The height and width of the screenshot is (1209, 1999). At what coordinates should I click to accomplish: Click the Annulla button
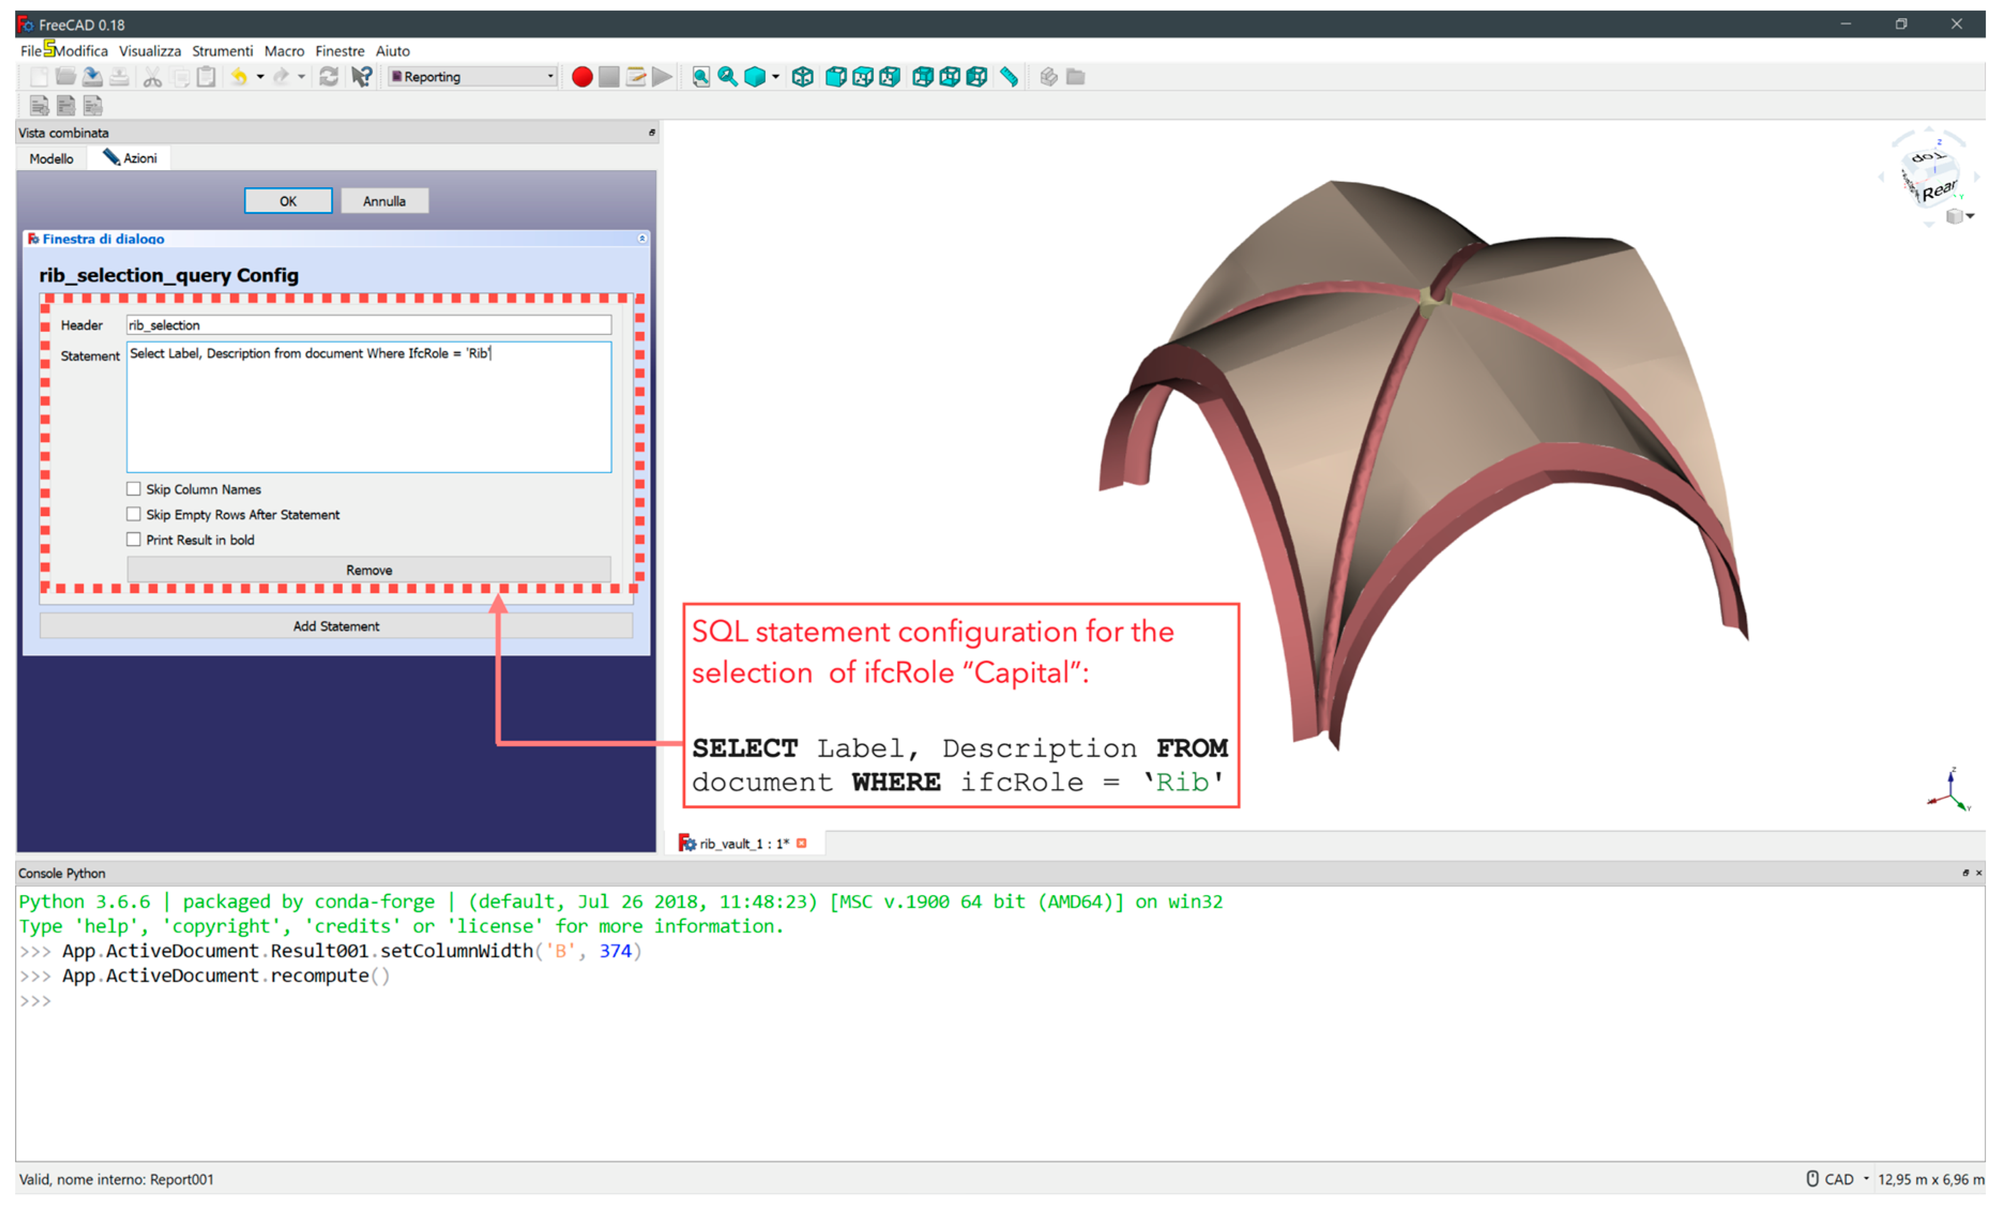coord(384,201)
